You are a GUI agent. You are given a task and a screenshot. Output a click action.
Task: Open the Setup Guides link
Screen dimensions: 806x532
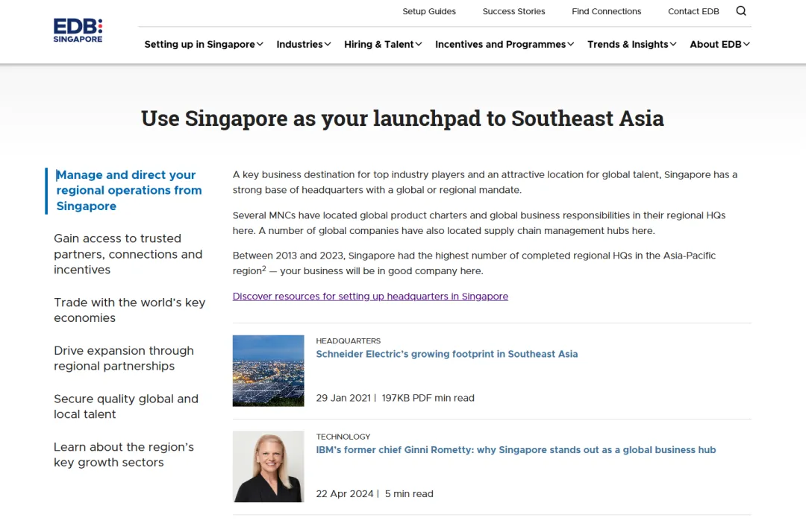coord(428,11)
